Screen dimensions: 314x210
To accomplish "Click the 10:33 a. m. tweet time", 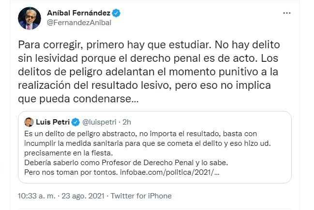I will 36,196.
